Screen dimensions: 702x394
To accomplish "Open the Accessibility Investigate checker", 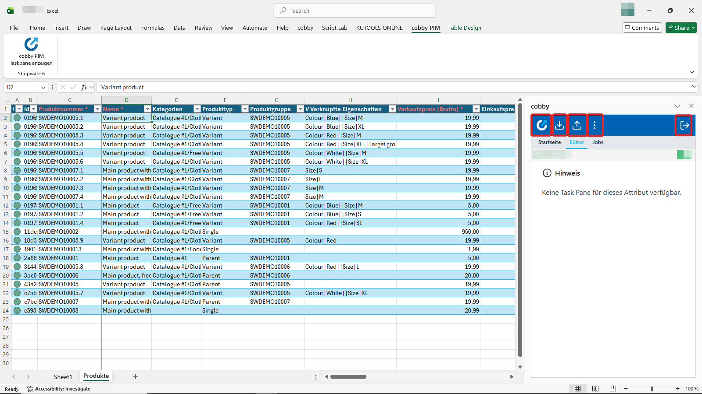I will click(58, 388).
